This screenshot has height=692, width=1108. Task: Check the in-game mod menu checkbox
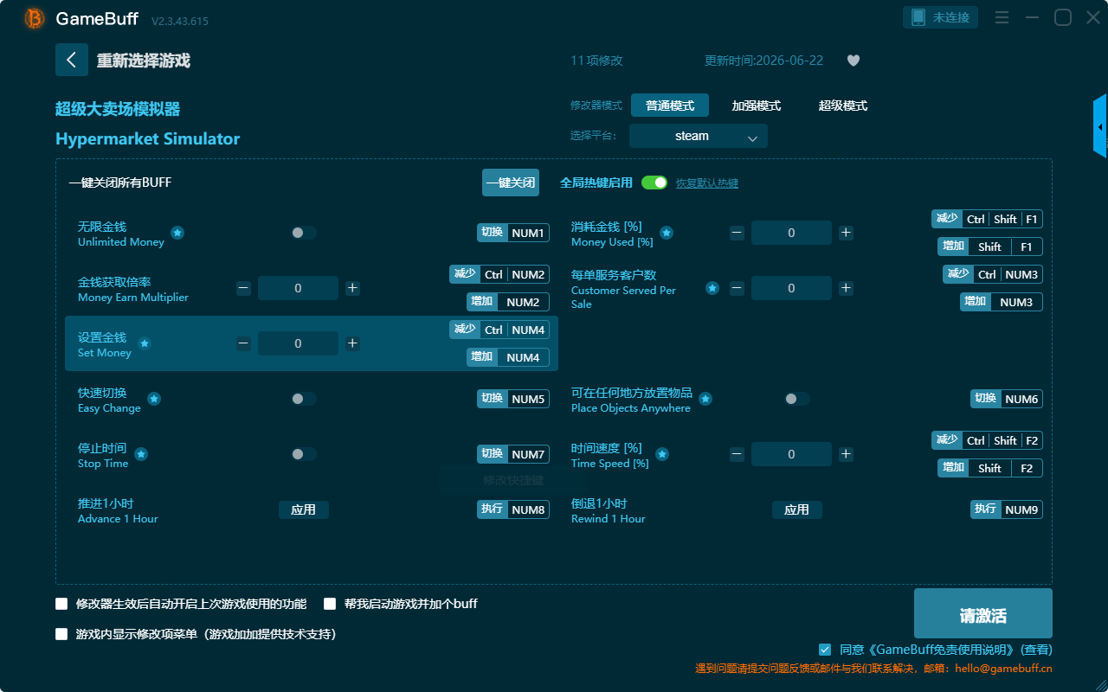click(61, 634)
